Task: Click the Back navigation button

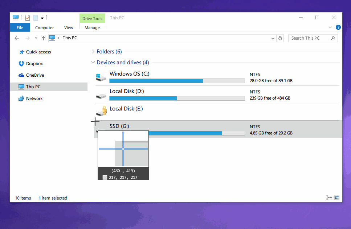Action: click(x=17, y=38)
